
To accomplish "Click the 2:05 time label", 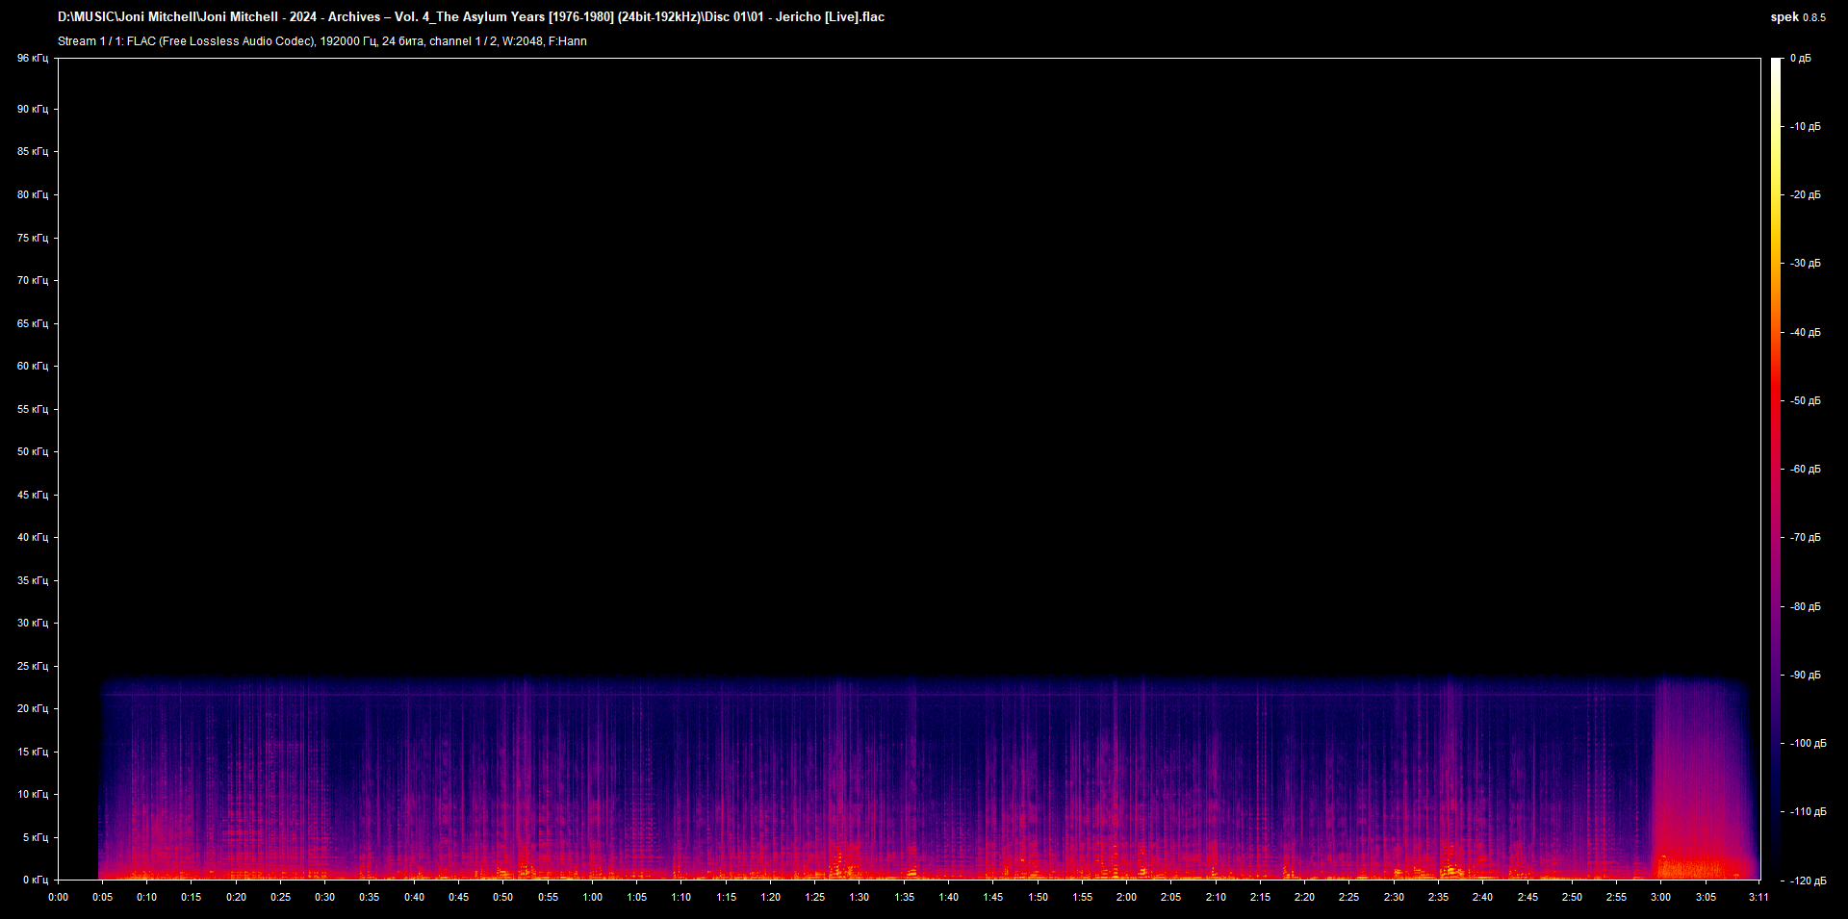I will pyautogui.click(x=1171, y=897).
